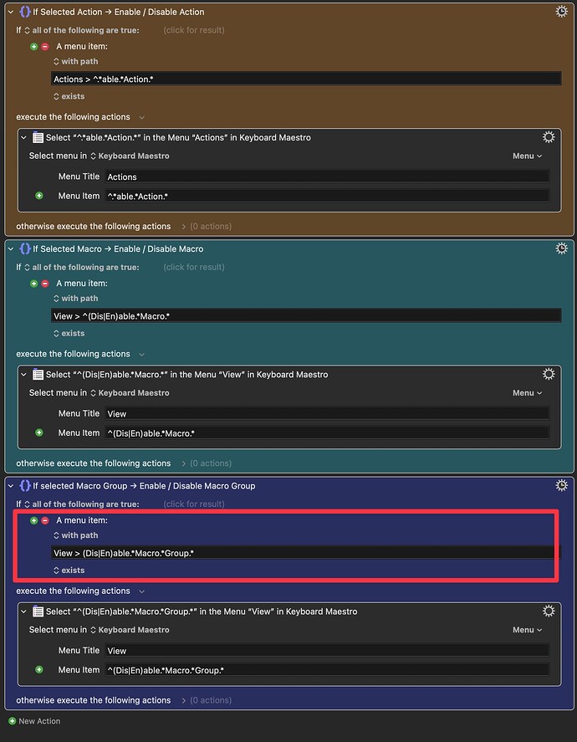Viewport: 577px width, 742px height.
Task: Expand otherwise actions in If Selected Macro block
Action: pos(183,463)
